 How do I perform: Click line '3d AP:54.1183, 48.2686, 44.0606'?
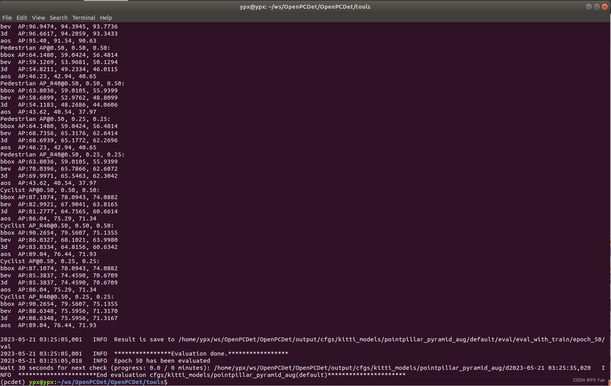[x=59, y=105]
